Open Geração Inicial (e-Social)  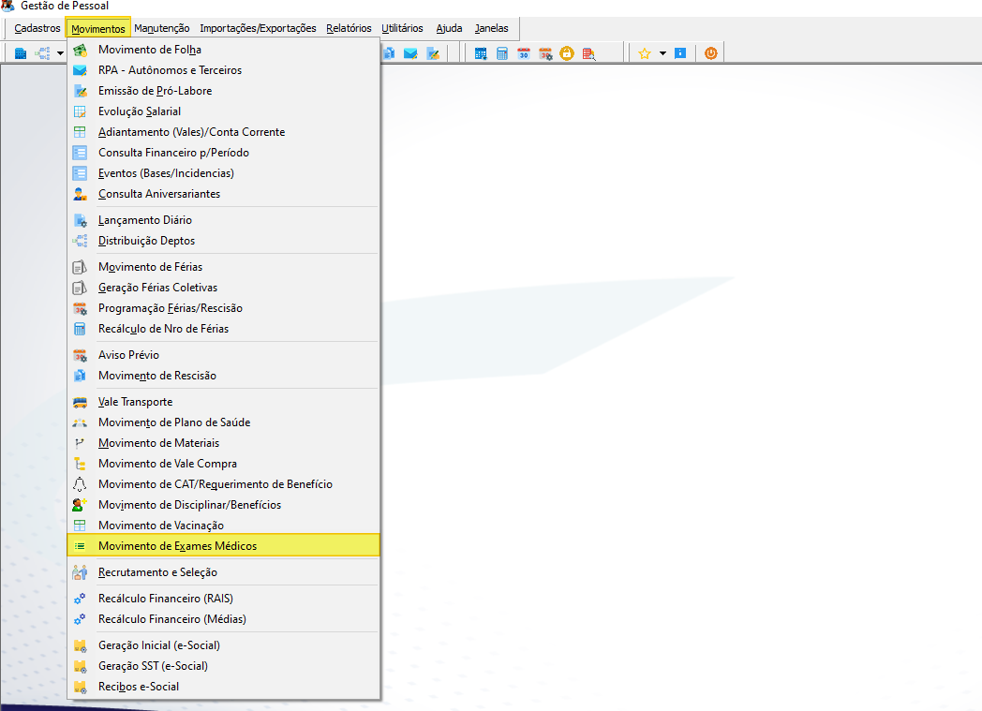click(223, 645)
